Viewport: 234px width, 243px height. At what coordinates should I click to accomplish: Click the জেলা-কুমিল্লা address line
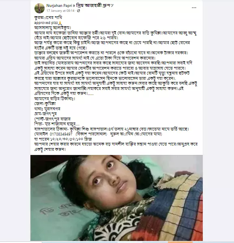click(x=45, y=103)
